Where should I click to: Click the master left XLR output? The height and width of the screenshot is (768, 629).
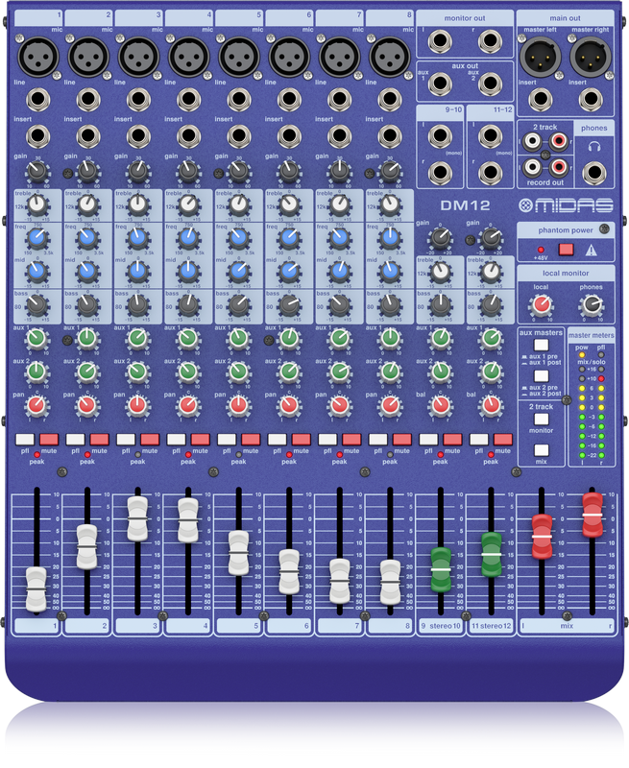point(536,60)
